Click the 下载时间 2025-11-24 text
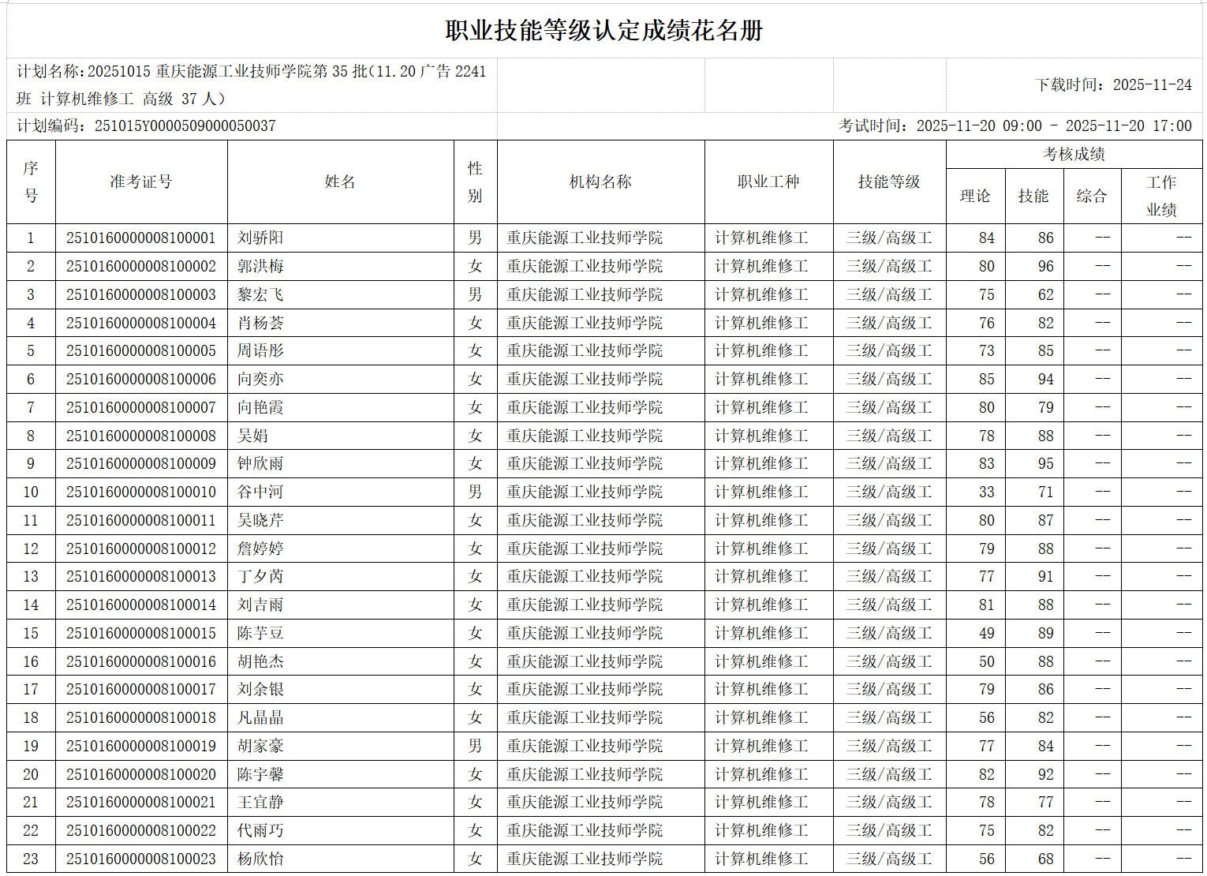Screen dimensions: 1207x876 pos(1113,85)
